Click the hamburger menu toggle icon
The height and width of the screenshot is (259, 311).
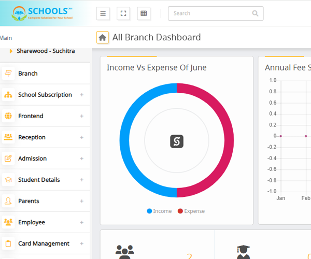pos(103,13)
